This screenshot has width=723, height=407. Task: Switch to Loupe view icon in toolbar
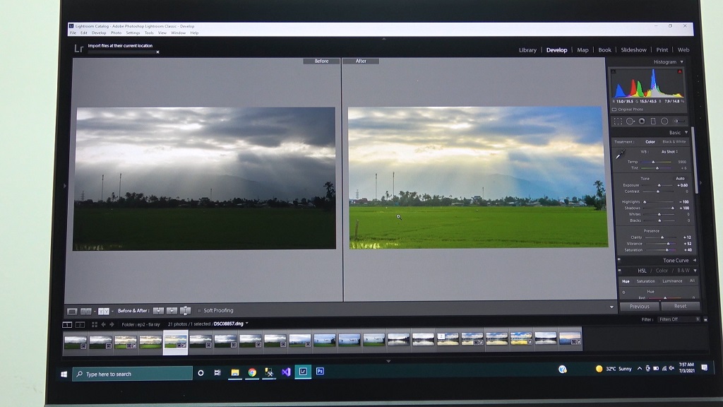tap(72, 311)
